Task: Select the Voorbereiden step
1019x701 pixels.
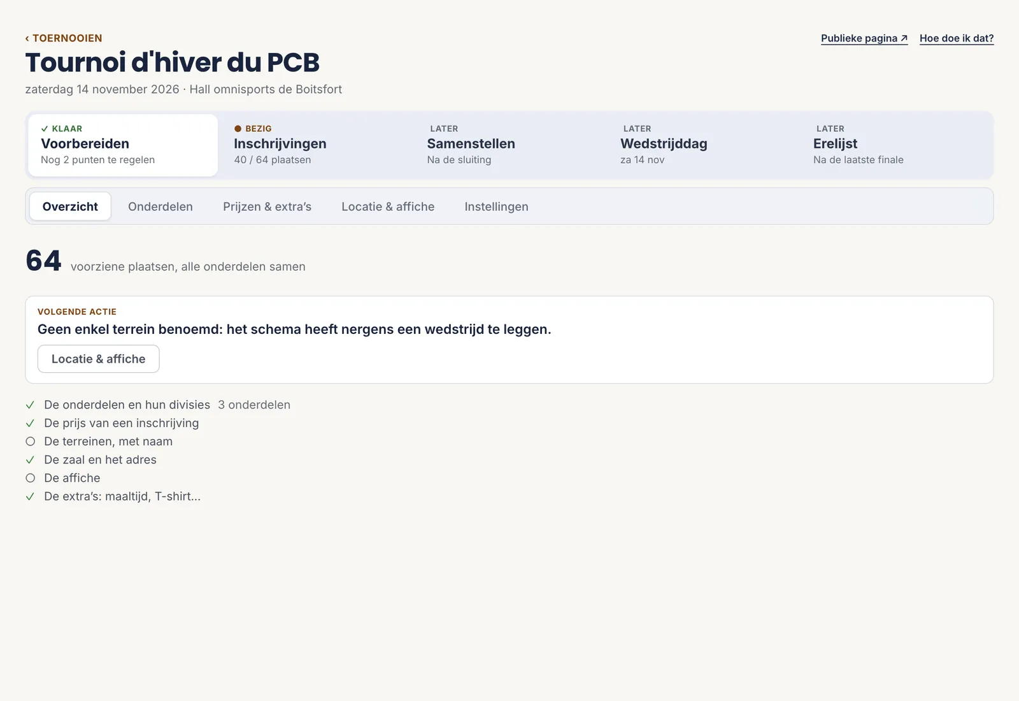Action: pyautogui.click(x=123, y=145)
